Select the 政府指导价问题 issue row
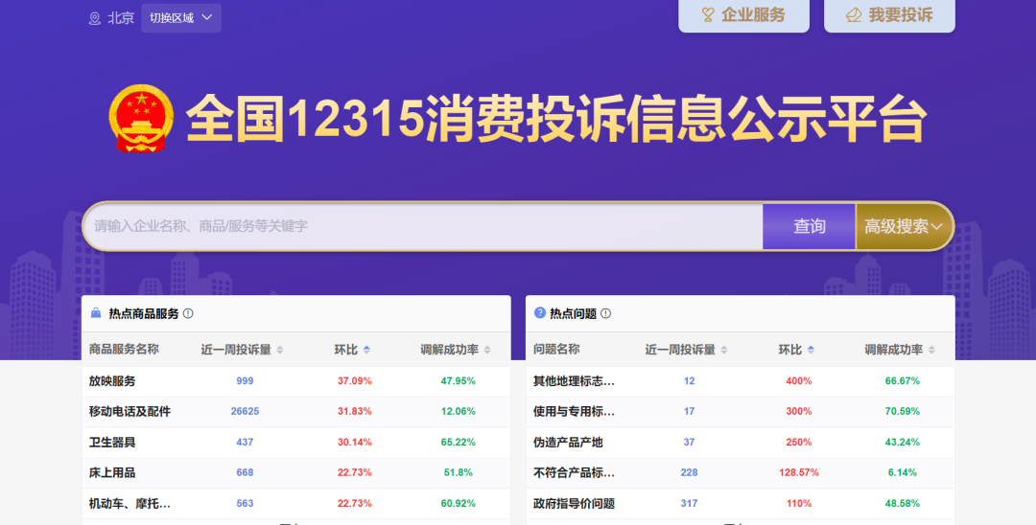The height and width of the screenshot is (525, 1036). click(x=574, y=504)
